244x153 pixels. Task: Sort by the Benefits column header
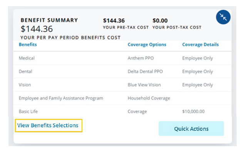tap(28, 44)
